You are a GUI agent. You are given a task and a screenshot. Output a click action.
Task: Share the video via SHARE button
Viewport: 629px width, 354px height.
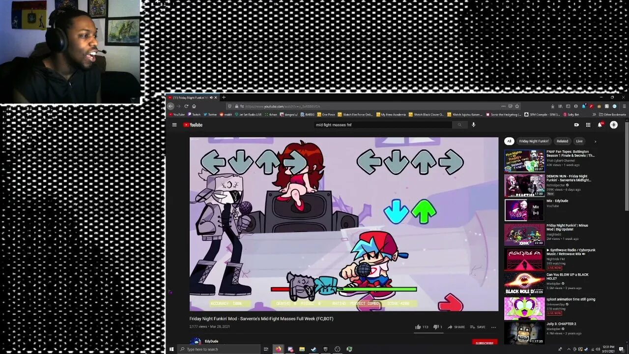coord(456,327)
